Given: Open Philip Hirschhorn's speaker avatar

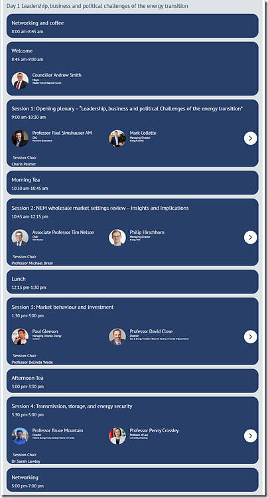Looking at the screenshot, I should [117, 237].
